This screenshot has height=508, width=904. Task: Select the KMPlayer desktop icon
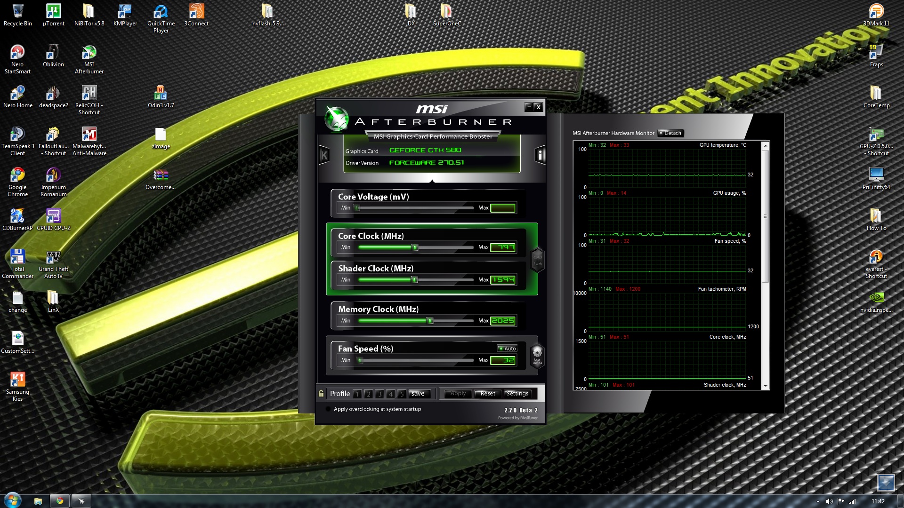tap(125, 15)
